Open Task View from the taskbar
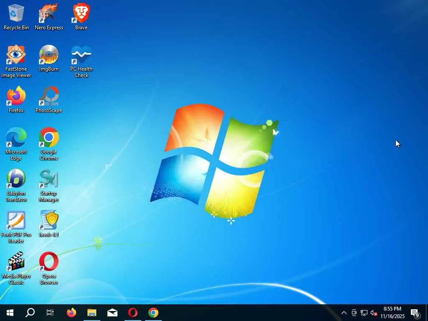Screen dimensions: 428x321 tap(50, 313)
